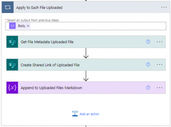
Task: Open ellipsis menu for Create Shared Link action
Action: coord(159,65)
